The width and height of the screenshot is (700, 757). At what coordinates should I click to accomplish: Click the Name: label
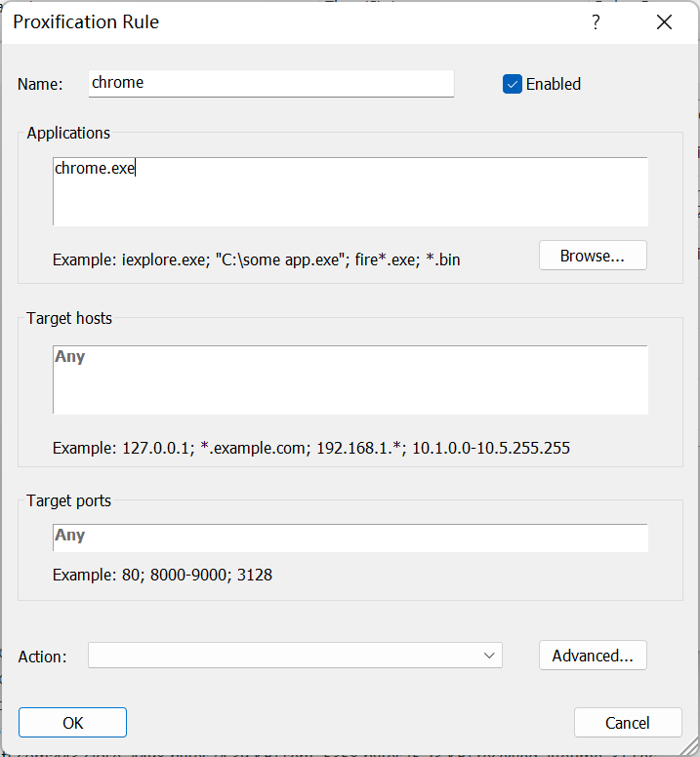point(40,85)
